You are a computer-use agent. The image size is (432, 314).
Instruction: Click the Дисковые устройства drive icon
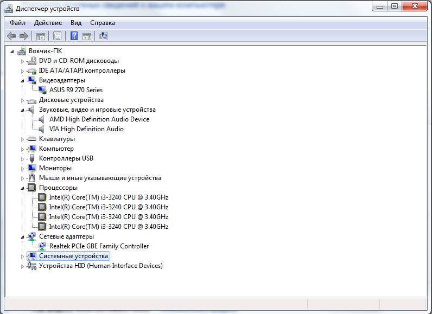pos(32,100)
